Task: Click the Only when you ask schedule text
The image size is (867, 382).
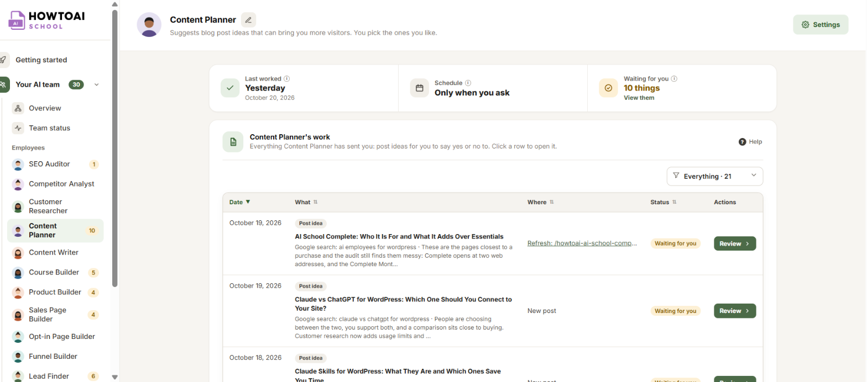Action: click(x=472, y=93)
